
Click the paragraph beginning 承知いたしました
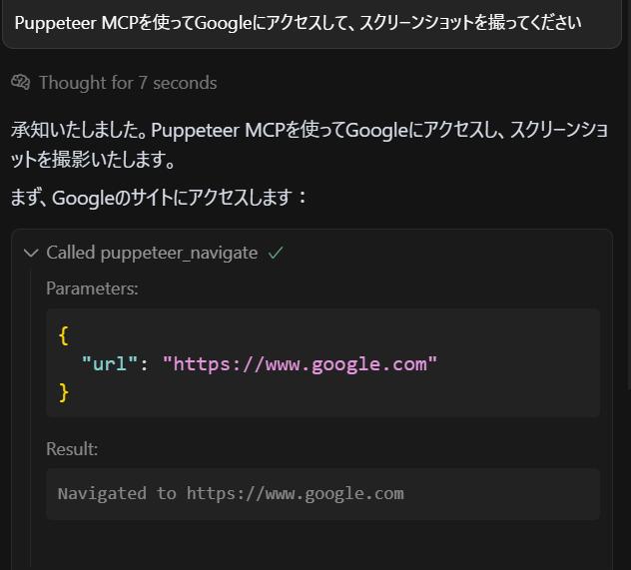[x=310, y=145]
